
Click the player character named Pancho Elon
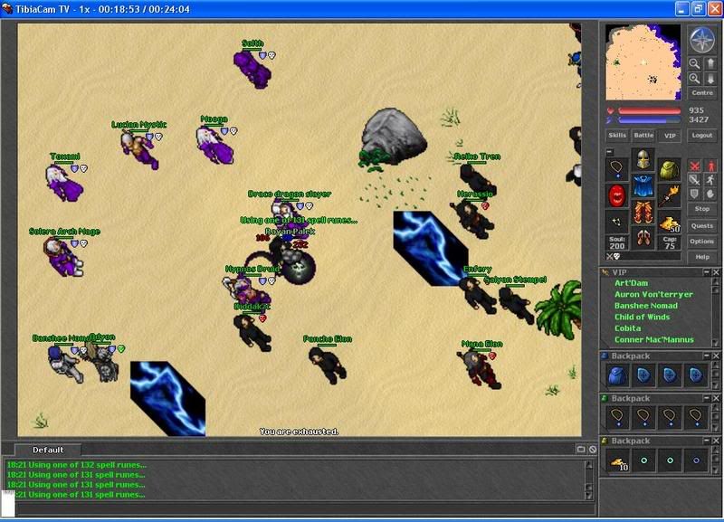click(x=328, y=365)
